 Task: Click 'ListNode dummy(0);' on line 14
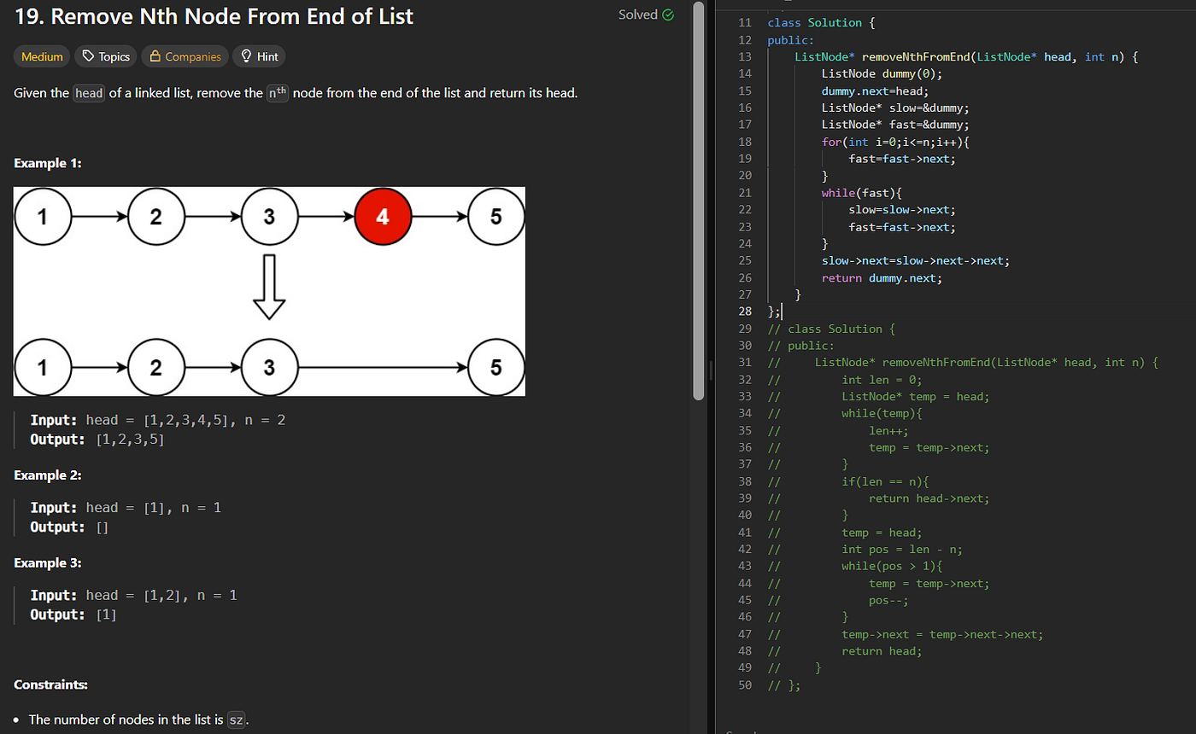pyautogui.click(x=882, y=73)
